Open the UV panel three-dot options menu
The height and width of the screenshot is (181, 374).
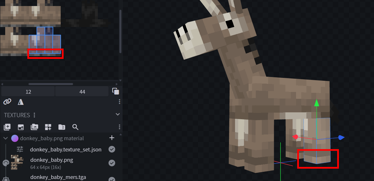click(119, 102)
